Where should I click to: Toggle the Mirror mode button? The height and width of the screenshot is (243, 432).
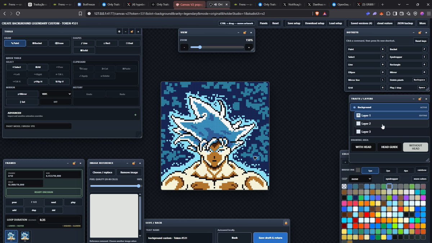[x=22, y=94]
